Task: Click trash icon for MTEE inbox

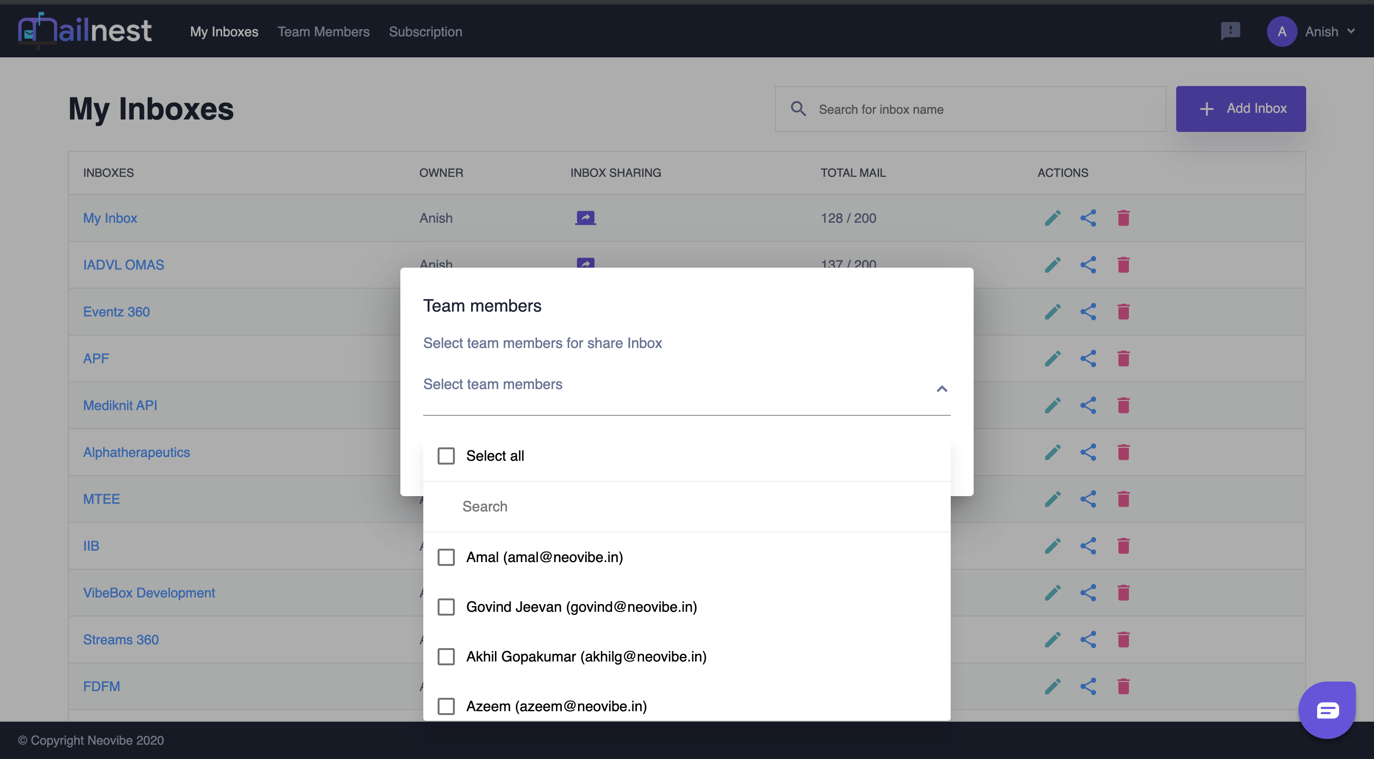Action: (x=1123, y=499)
